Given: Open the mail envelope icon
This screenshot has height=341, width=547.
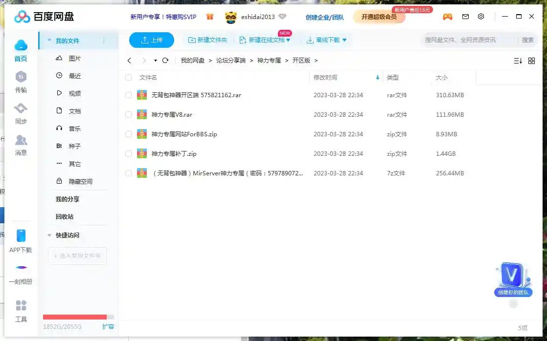Looking at the screenshot, I should click(x=465, y=17).
